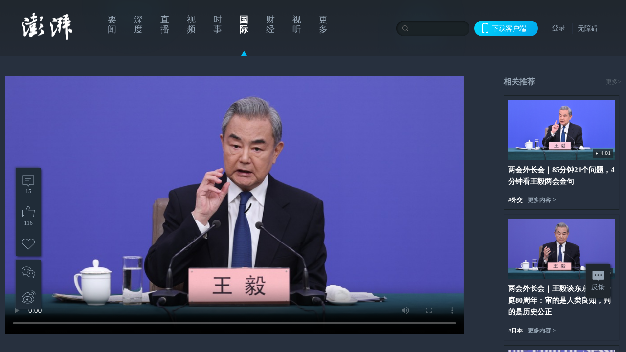This screenshot has width=626, height=352.
Task: Click the Pengpai logo in header
Action: (47, 26)
